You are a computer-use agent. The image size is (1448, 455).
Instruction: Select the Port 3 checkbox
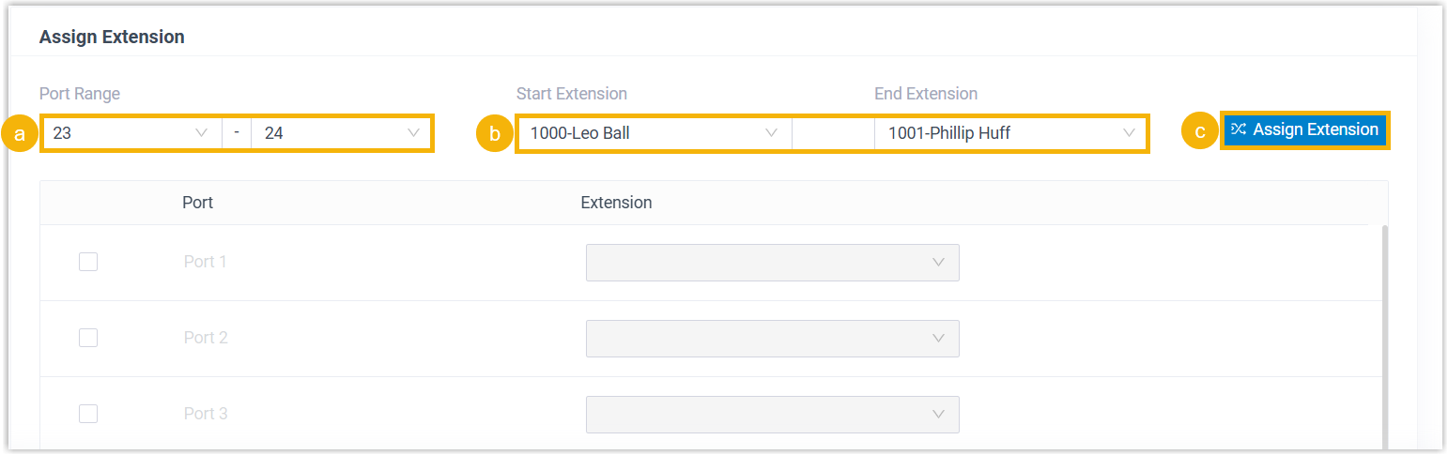point(88,414)
